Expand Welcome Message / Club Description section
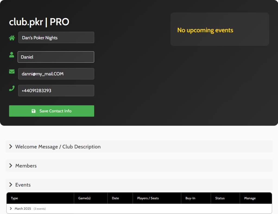The width and height of the screenshot is (278, 214). click(x=58, y=147)
